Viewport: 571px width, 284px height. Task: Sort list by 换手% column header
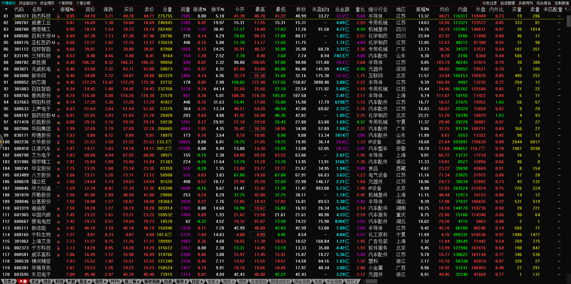tap(218, 9)
